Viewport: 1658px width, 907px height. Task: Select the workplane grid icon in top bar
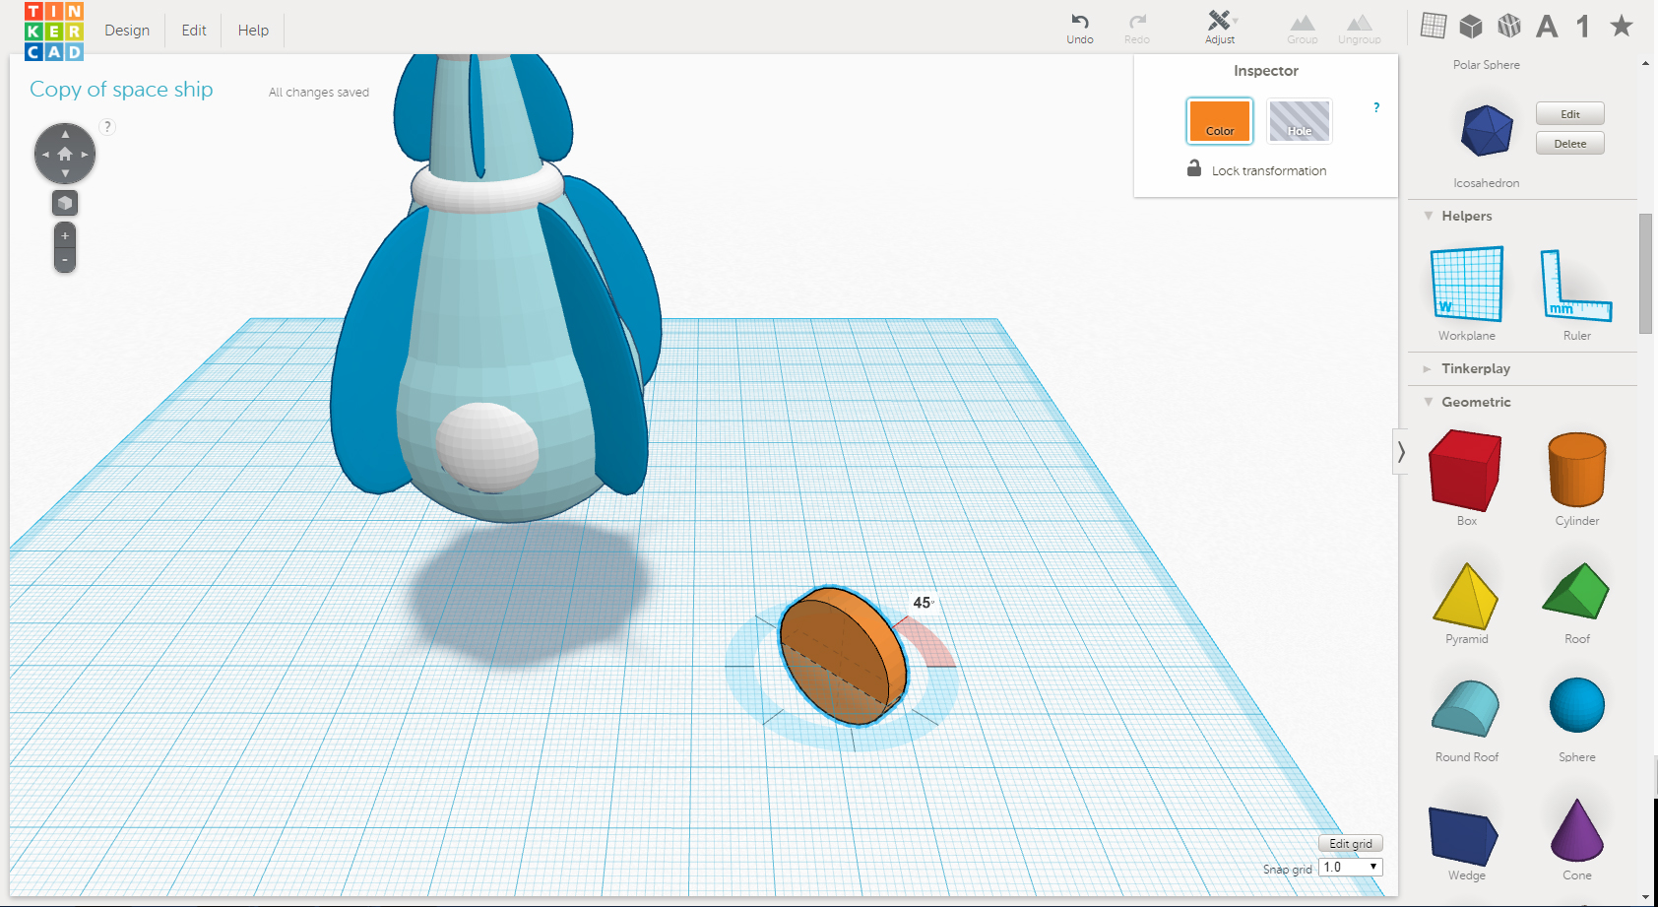tap(1434, 26)
